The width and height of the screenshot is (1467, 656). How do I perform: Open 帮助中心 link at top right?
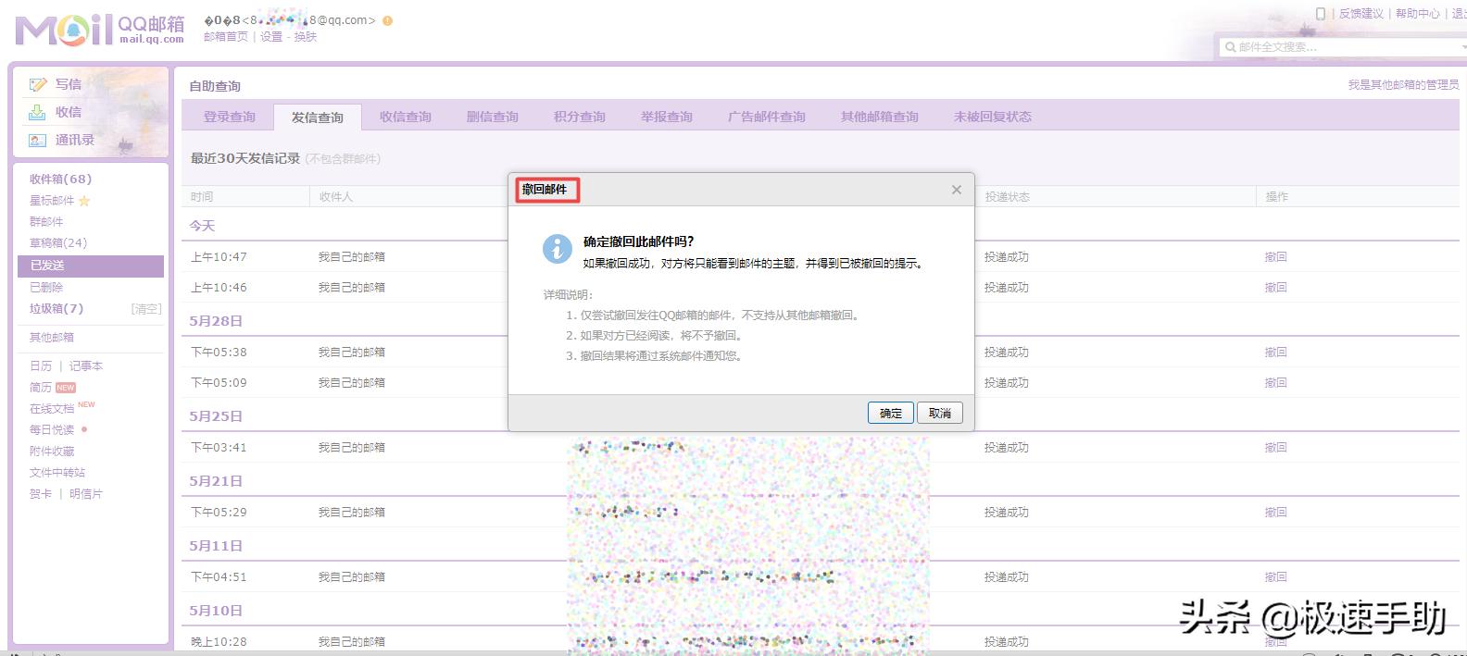point(1418,14)
